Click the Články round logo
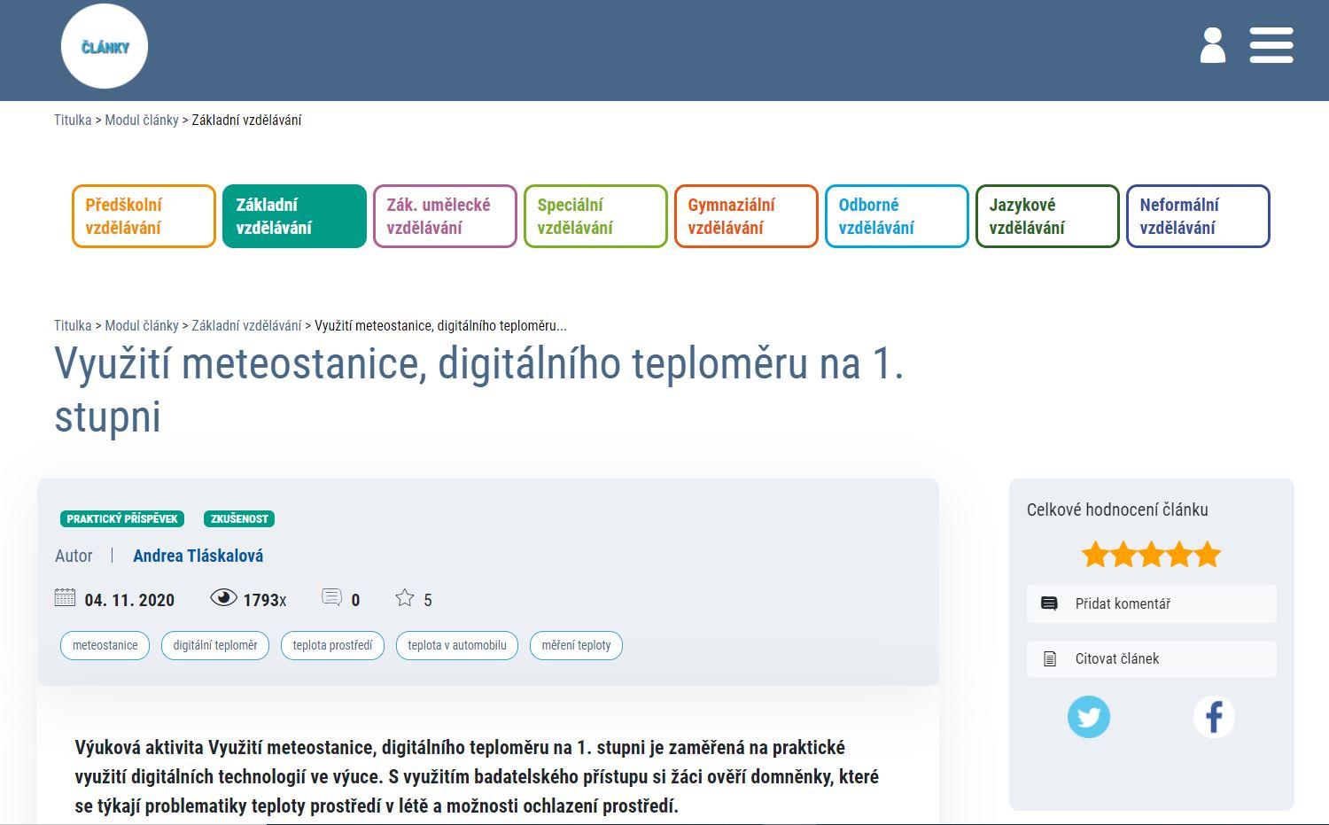The height and width of the screenshot is (825, 1329). tap(105, 46)
